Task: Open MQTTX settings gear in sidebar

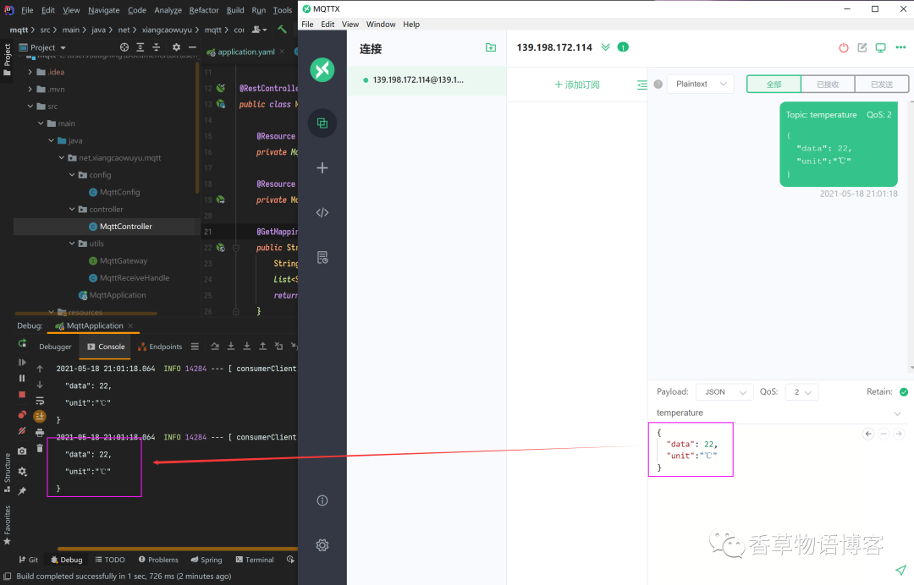Action: (x=322, y=545)
